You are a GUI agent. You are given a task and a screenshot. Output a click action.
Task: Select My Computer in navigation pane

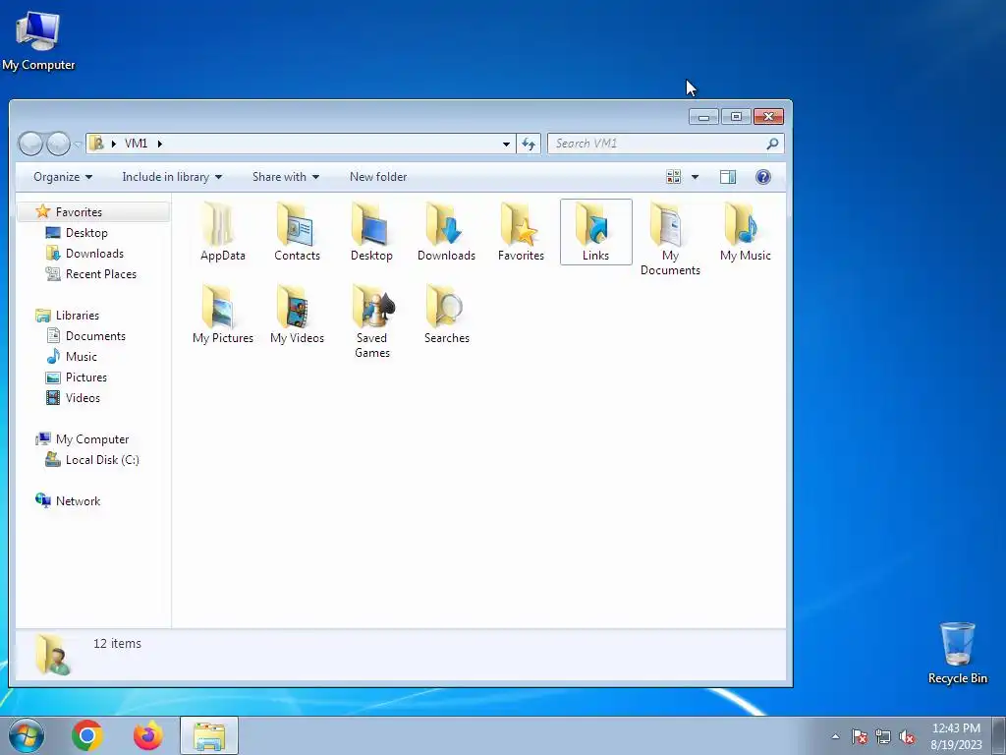[91, 439]
